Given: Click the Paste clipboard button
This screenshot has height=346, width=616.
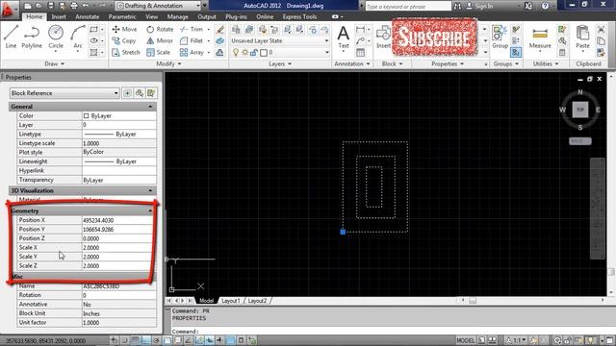Looking at the screenshot, I should click(582, 37).
